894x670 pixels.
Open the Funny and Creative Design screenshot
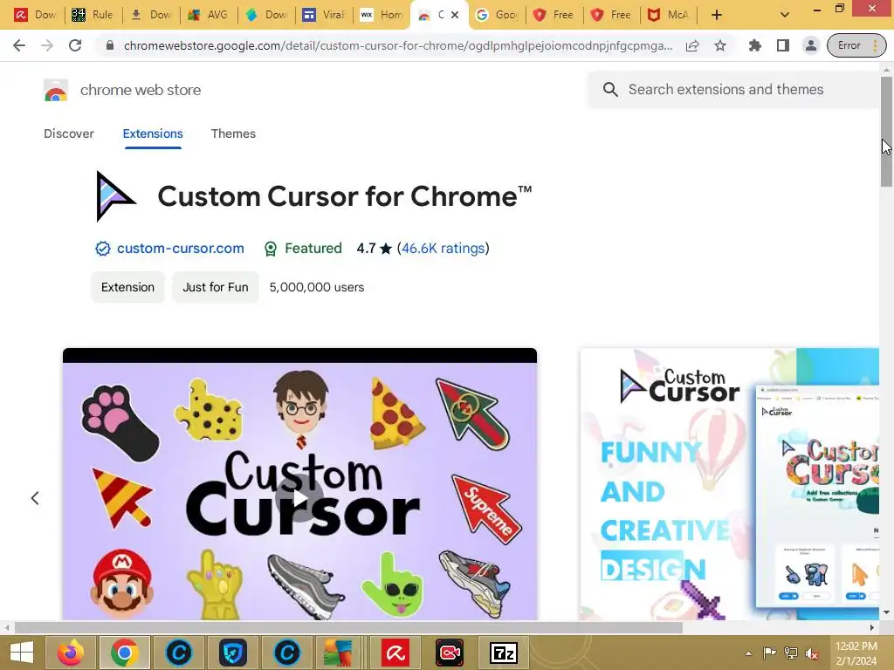pyautogui.click(x=729, y=484)
